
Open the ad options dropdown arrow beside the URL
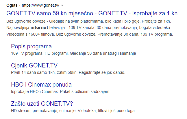(62, 6)
